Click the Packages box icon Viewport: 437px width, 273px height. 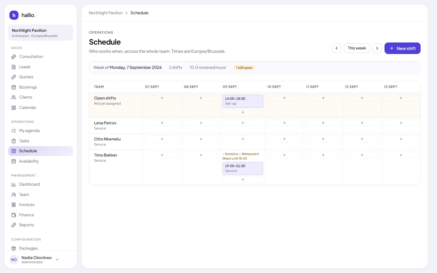(x=14, y=248)
